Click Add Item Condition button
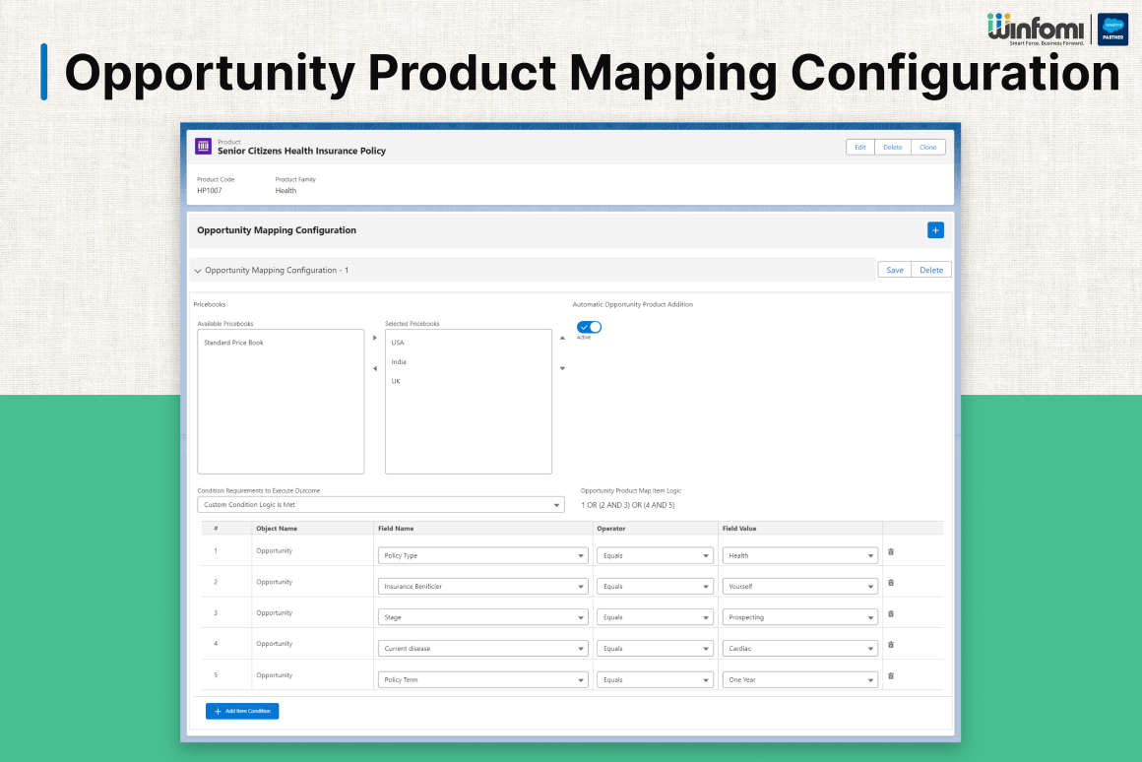This screenshot has height=762, width=1142. [x=242, y=711]
